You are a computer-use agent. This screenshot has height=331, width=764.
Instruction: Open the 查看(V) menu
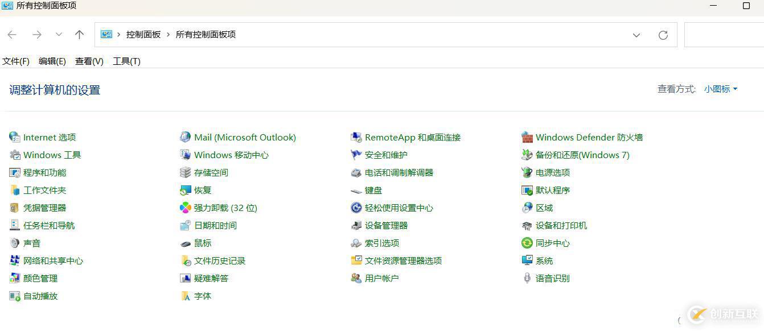[89, 61]
